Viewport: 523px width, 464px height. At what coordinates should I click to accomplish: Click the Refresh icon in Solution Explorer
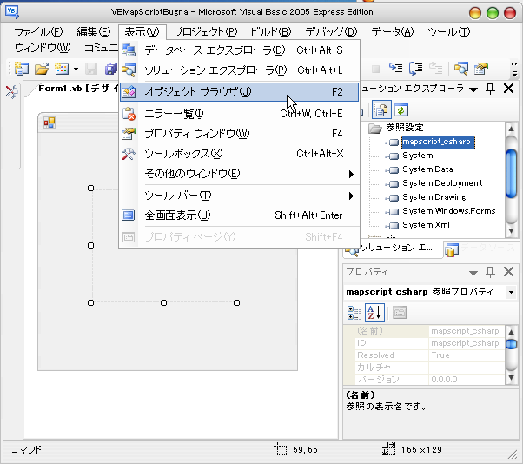point(401,109)
